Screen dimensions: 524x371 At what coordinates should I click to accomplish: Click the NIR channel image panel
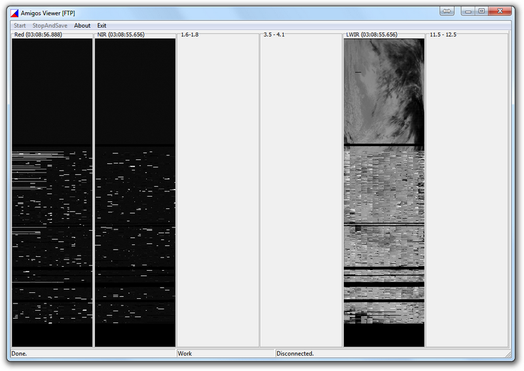click(x=135, y=192)
